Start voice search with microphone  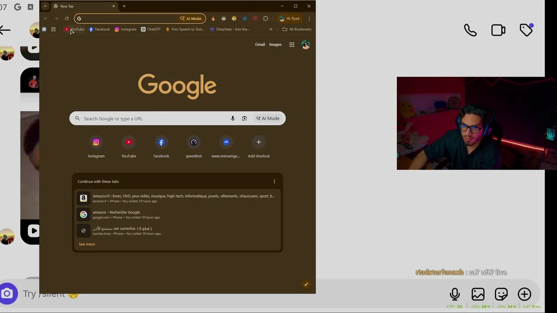(233, 119)
